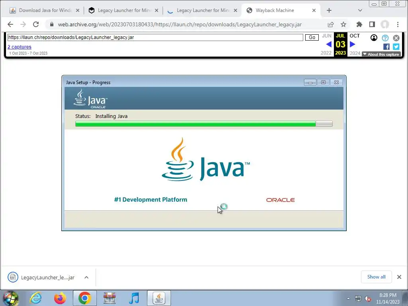The image size is (408, 306).
Task: Click Show all downloads
Action: [x=376, y=277]
